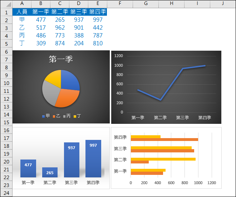Select cell with value 874

[60, 43]
